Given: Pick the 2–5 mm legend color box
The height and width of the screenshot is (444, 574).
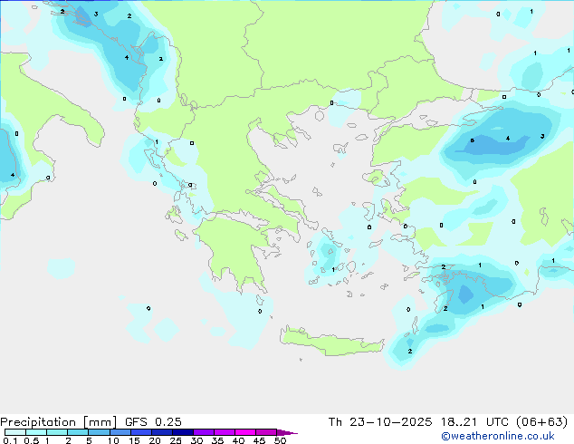Looking at the screenshot, I should coord(78,432).
